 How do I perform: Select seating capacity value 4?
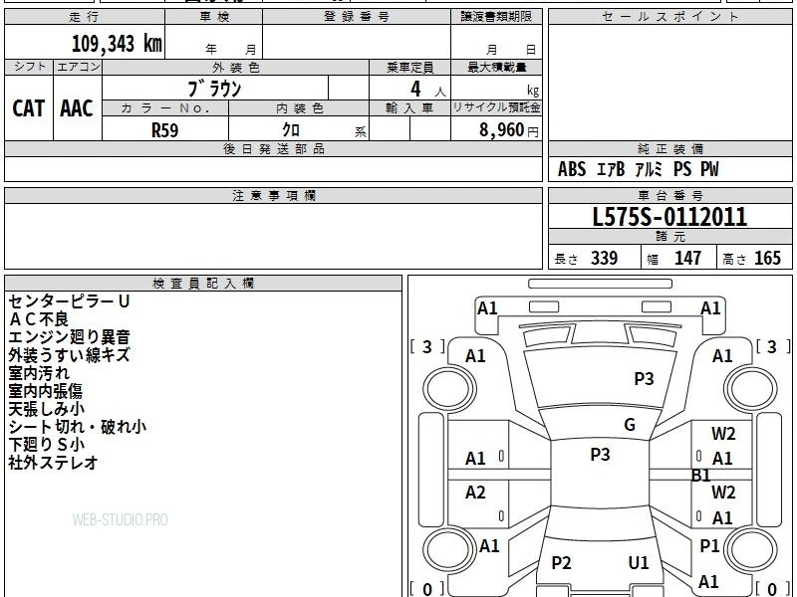click(x=415, y=89)
